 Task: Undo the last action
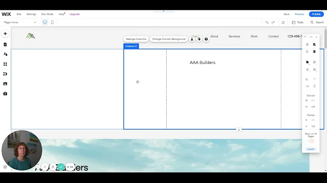[x=267, y=23]
